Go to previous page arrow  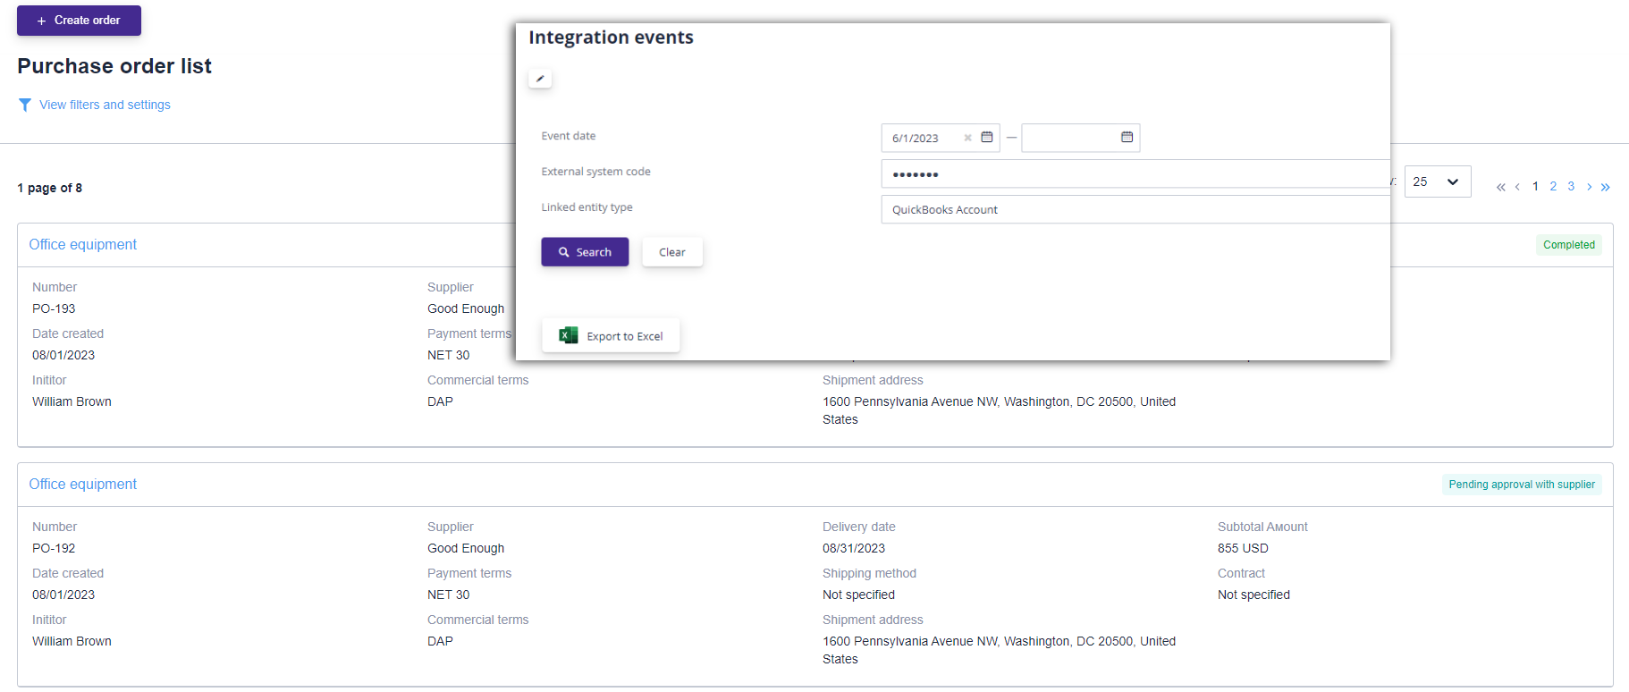click(1517, 187)
